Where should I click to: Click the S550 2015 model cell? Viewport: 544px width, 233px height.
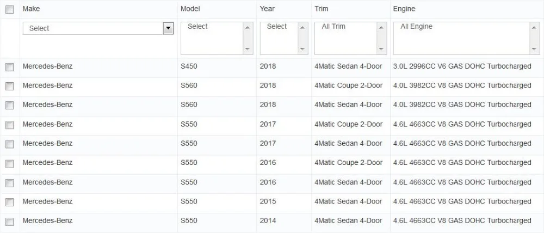[189, 201]
